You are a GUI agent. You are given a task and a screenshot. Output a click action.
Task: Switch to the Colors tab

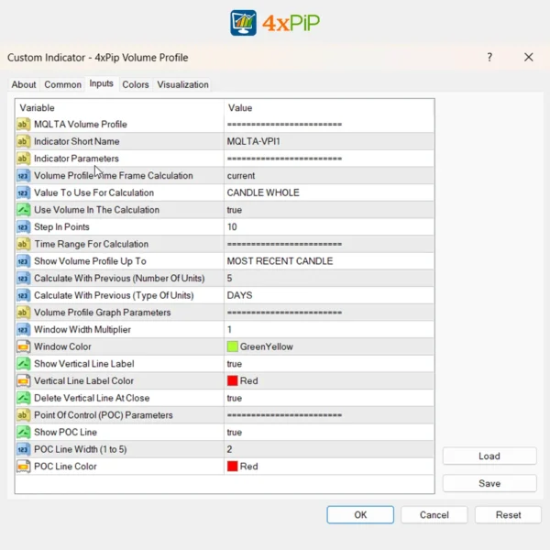point(136,84)
